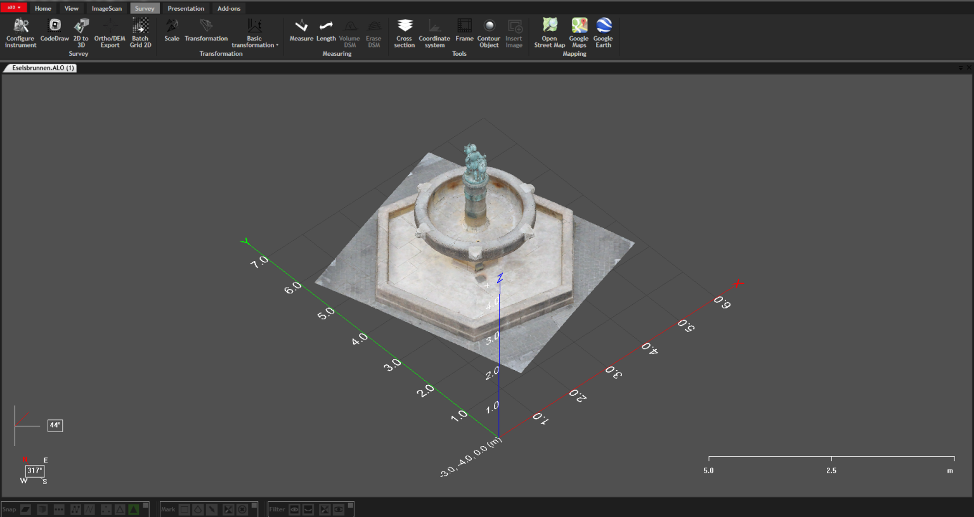Switch to the Presentation tab
Screen dimensions: 974x517
186,8
